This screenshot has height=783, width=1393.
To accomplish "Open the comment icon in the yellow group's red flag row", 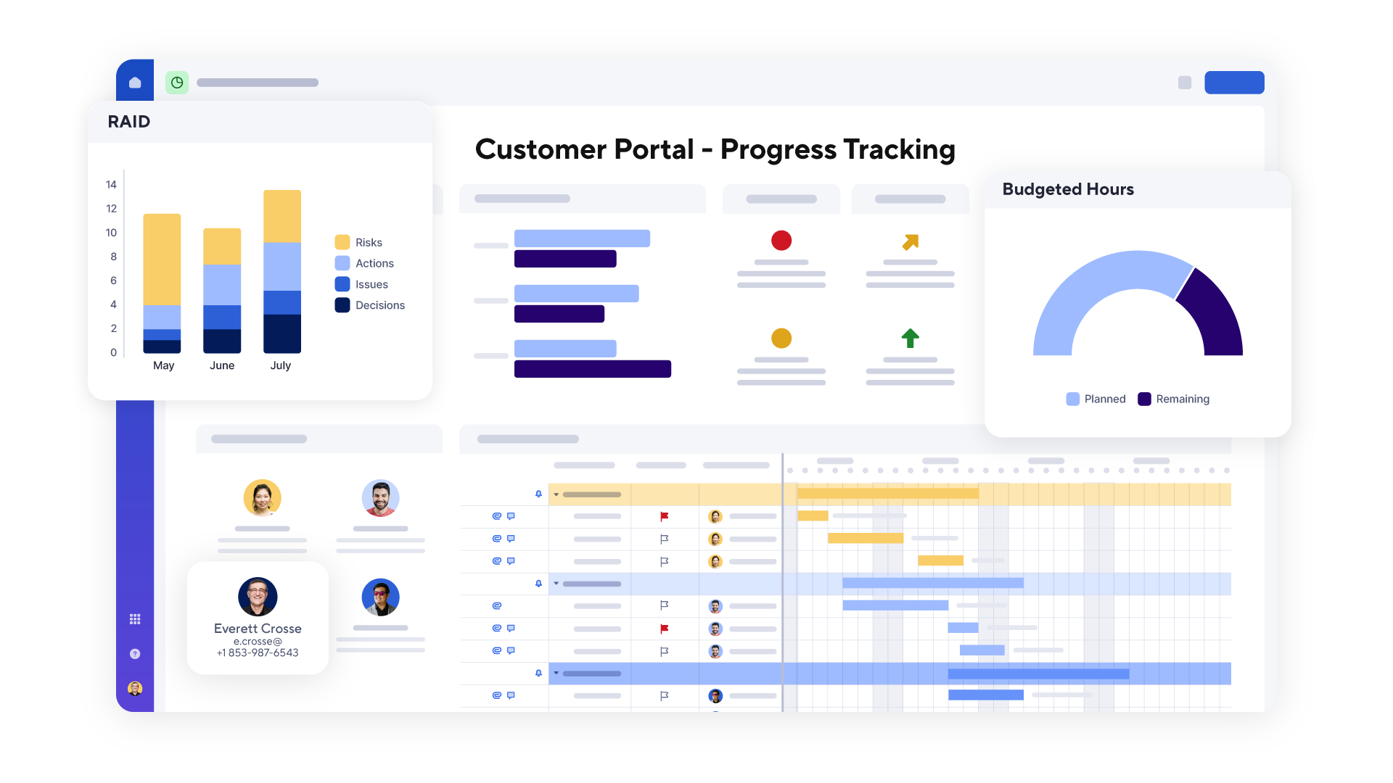I will tap(511, 516).
